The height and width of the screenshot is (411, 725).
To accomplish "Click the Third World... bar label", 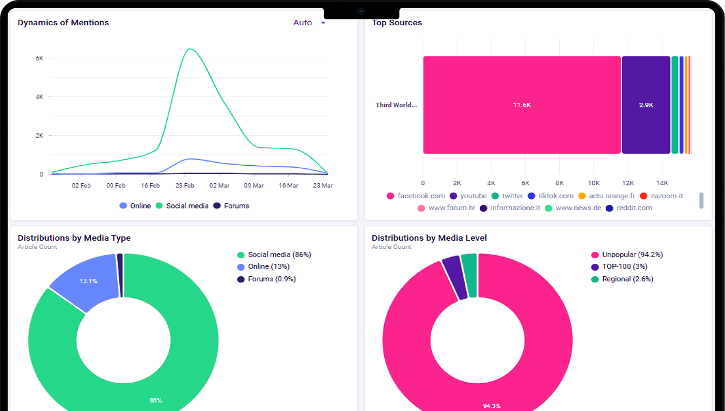I will tap(396, 105).
